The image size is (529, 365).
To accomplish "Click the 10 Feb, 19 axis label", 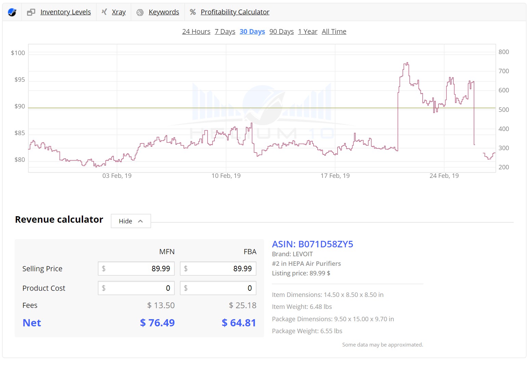I will 226,176.
